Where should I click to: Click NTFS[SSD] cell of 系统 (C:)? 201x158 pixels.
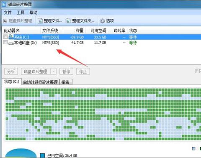point(51,37)
